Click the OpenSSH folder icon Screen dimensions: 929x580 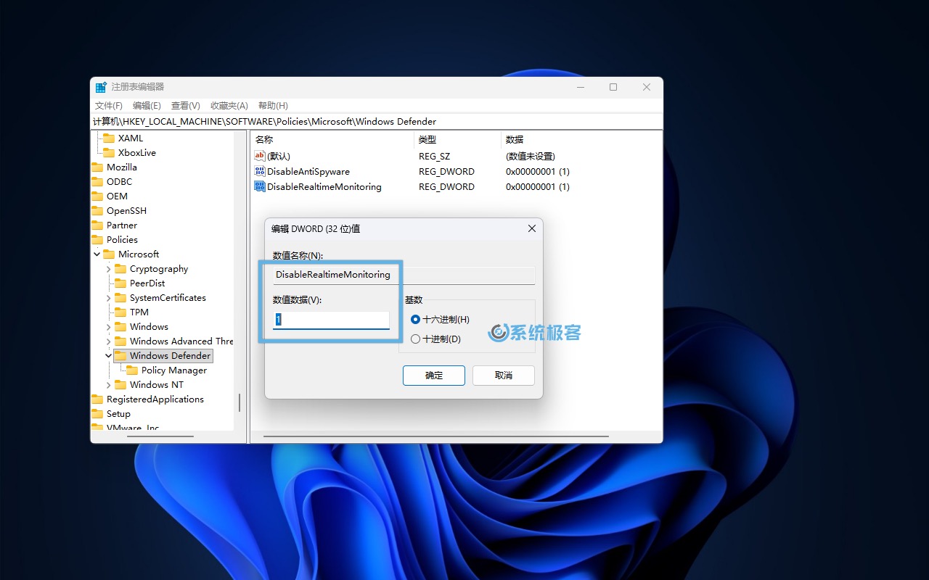pos(97,211)
